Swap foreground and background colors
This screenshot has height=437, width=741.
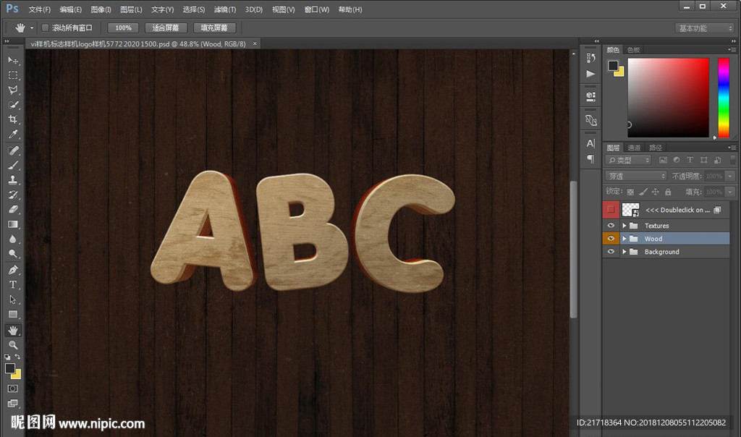click(x=17, y=357)
